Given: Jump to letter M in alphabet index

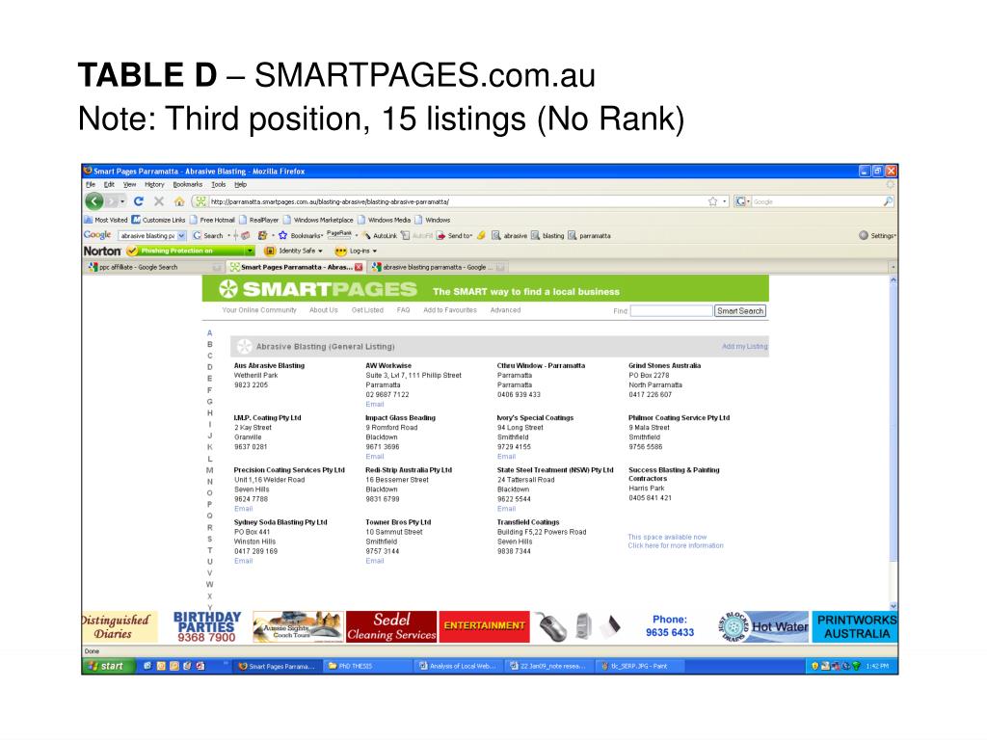Looking at the screenshot, I should click(x=209, y=470).
